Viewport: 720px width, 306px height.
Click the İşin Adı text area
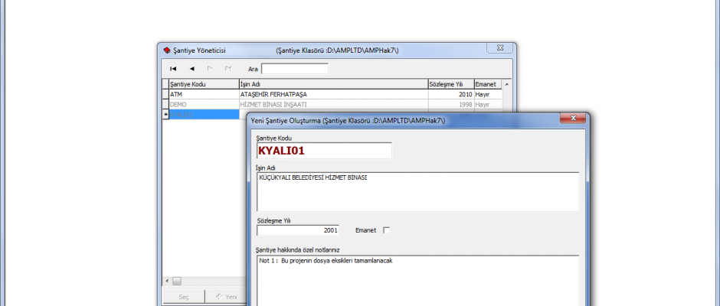417,191
